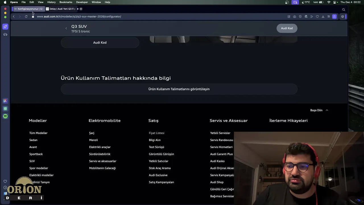Open the File menu
Image resolution: width=364 pixels, height=205 pixels.
(24, 2)
